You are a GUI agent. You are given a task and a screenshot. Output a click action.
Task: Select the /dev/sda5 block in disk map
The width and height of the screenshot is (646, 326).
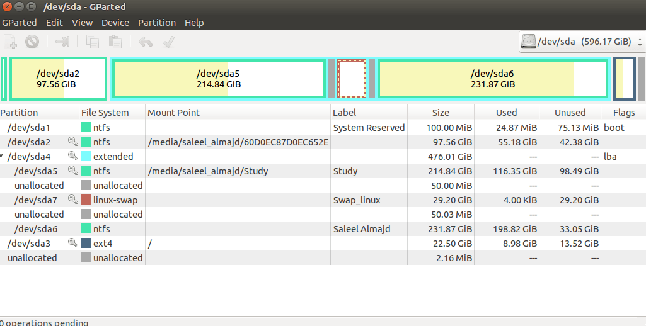tap(218, 79)
